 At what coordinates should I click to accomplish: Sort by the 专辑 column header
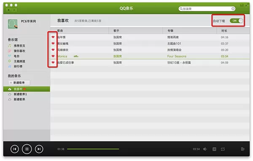pyautogui.click(x=170, y=31)
